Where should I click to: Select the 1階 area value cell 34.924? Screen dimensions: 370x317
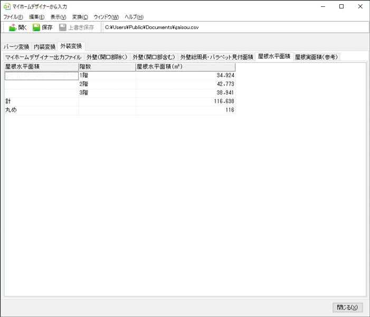coord(185,76)
